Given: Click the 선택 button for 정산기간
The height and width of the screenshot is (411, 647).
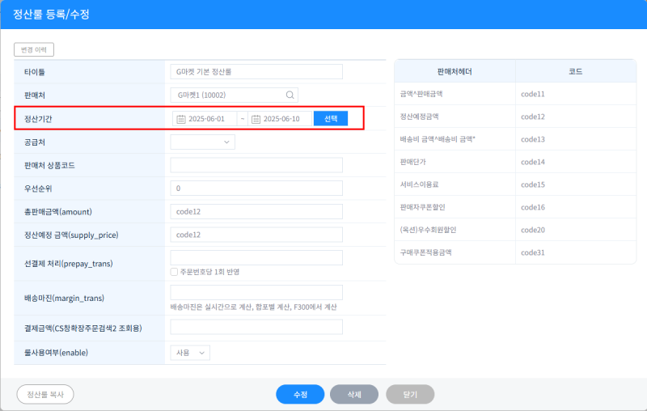Looking at the screenshot, I should click(331, 118).
